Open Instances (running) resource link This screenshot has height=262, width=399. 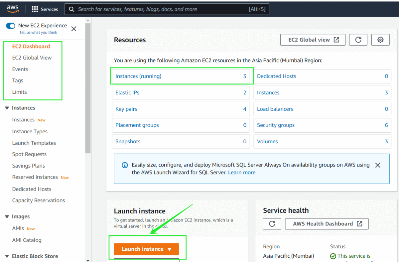coord(138,76)
